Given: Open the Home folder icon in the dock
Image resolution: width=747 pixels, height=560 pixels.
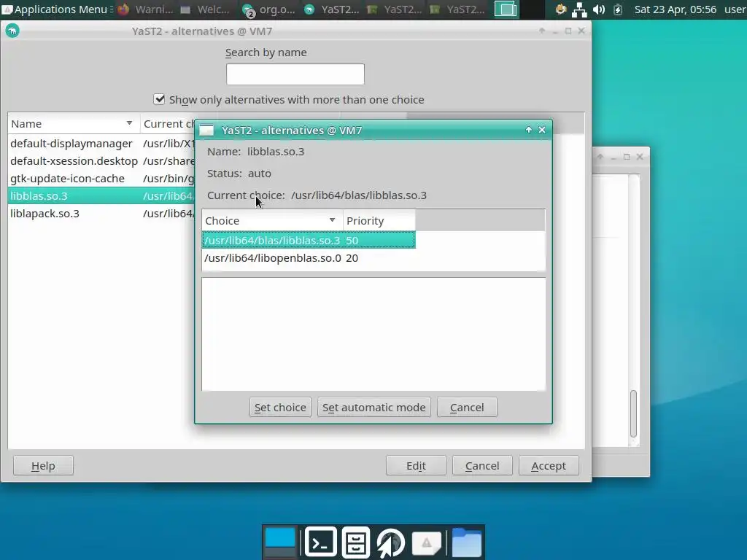Looking at the screenshot, I should click(466, 542).
